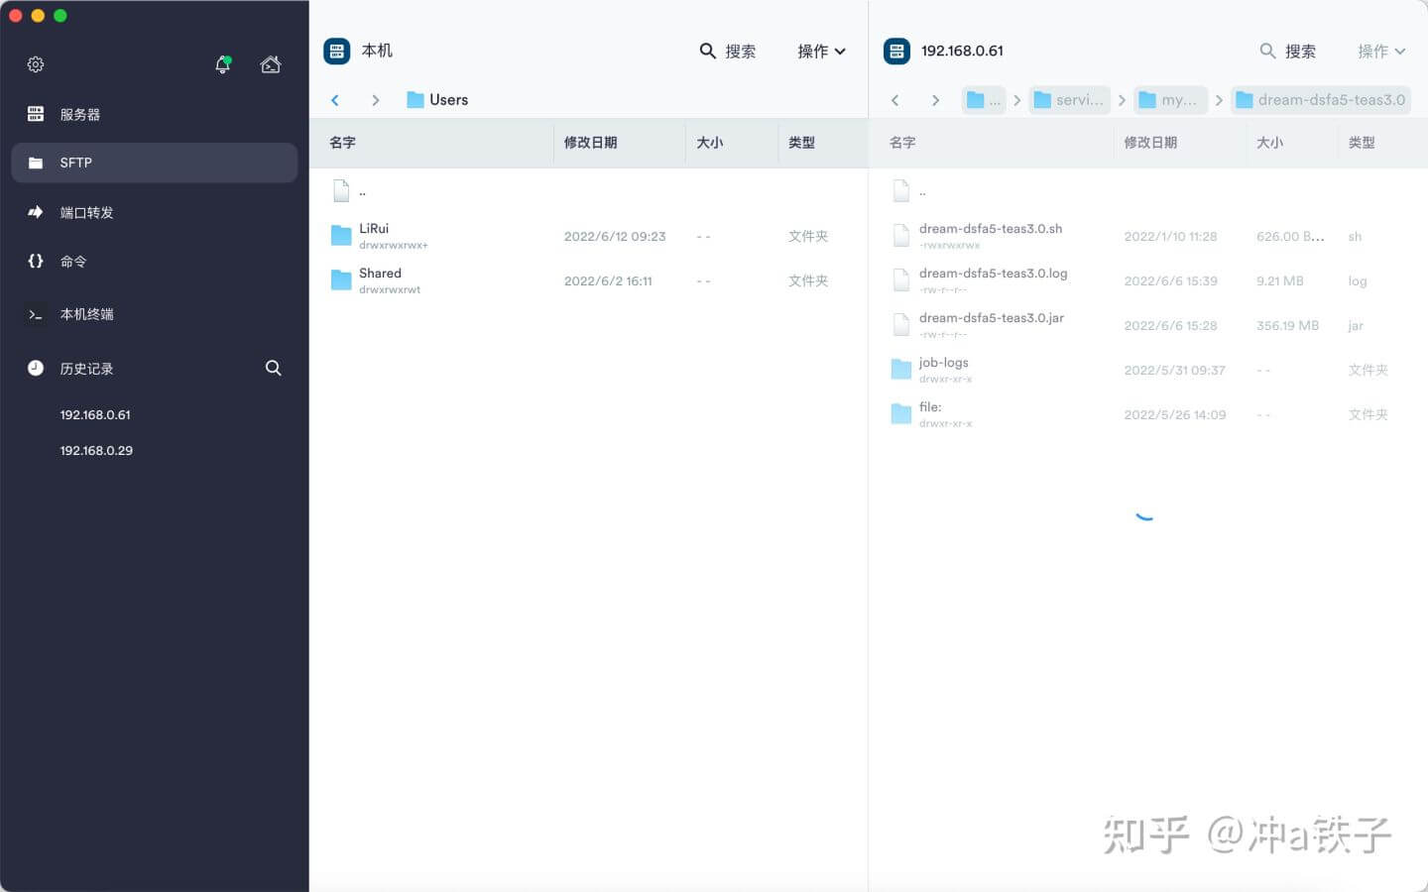Select the LiRui folder
Image resolution: width=1428 pixels, height=892 pixels.
tap(588, 236)
